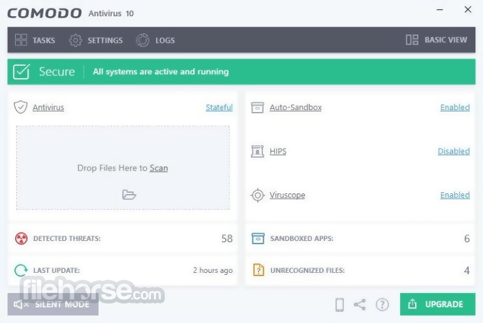The width and height of the screenshot is (483, 323).
Task: Click the Sandboxed Apps label
Action: [302, 238]
